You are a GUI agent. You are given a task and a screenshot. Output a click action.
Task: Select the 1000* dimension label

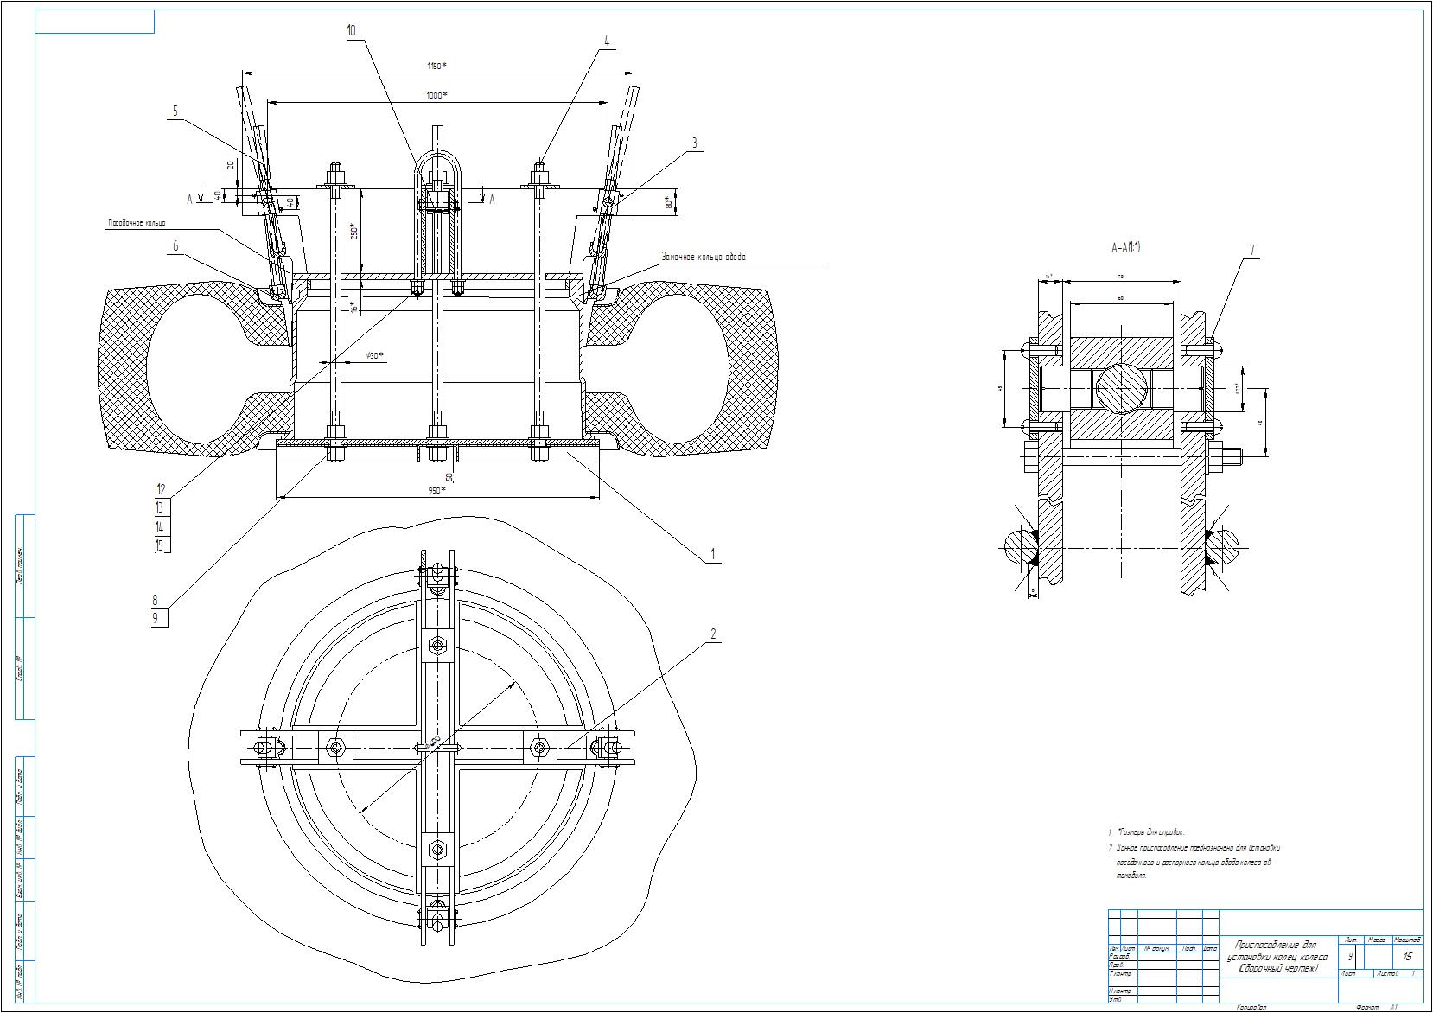pyautogui.click(x=436, y=95)
